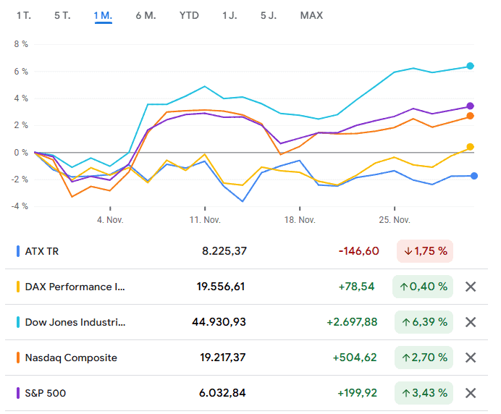Viewport: 501px width, 414px height.
Task: Open the S&P 500 entry
Action: [46, 393]
